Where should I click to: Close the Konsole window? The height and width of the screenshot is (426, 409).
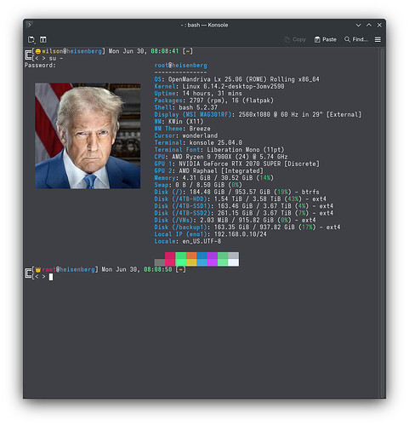pyautogui.click(x=379, y=25)
